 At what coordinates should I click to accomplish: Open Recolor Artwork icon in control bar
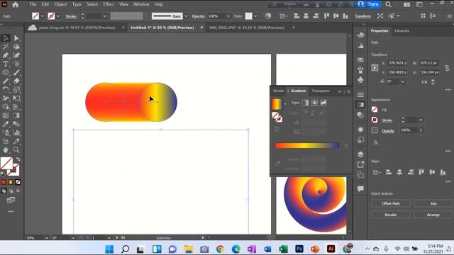click(x=268, y=16)
